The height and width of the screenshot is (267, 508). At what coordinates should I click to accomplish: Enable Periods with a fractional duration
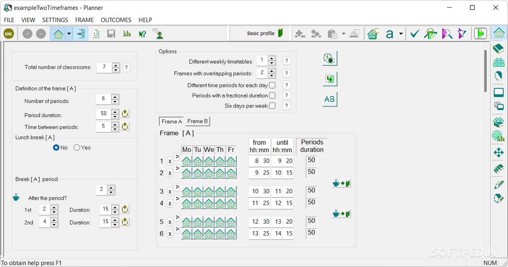272,95
